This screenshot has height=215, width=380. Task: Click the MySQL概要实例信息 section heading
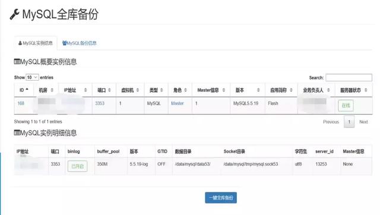pyautogui.click(x=46, y=62)
